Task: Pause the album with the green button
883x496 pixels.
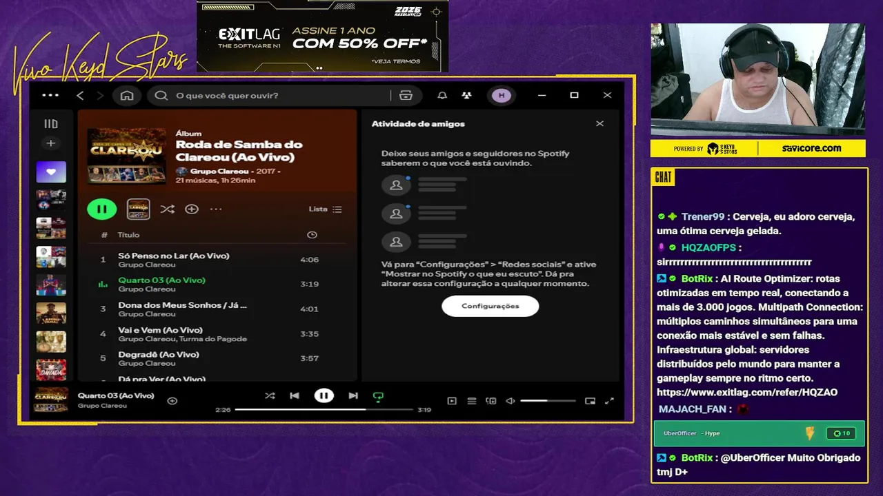Action: 102,209
